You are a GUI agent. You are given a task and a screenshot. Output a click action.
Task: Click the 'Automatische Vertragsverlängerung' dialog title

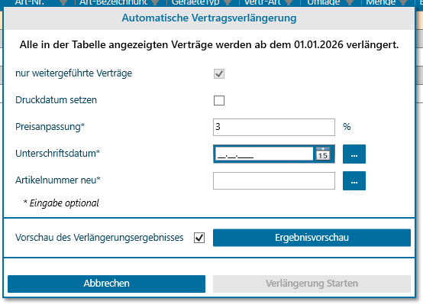[209, 18]
